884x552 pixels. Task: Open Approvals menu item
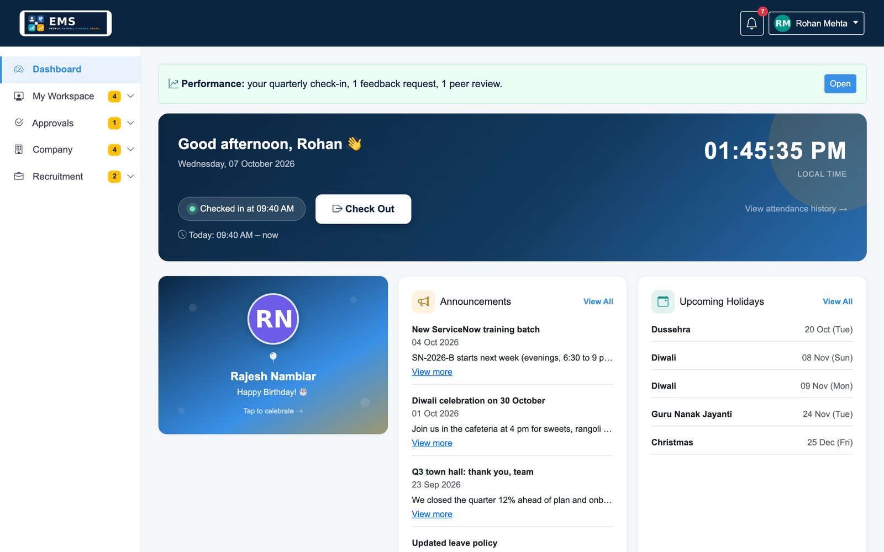(x=71, y=123)
